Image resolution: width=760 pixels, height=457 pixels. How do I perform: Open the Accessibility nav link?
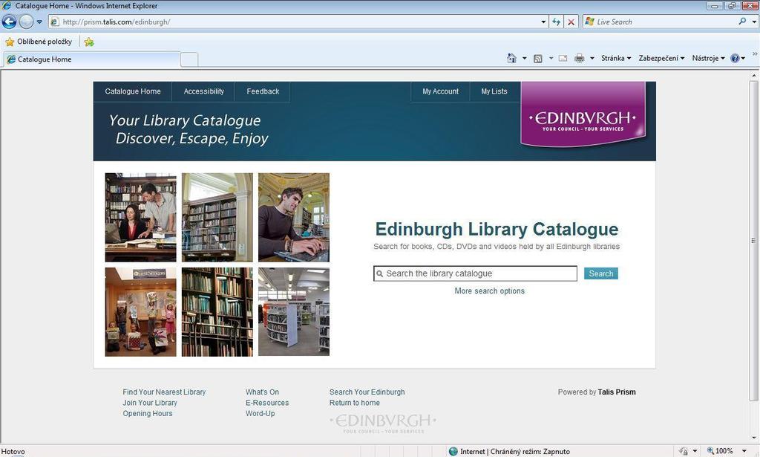203,91
